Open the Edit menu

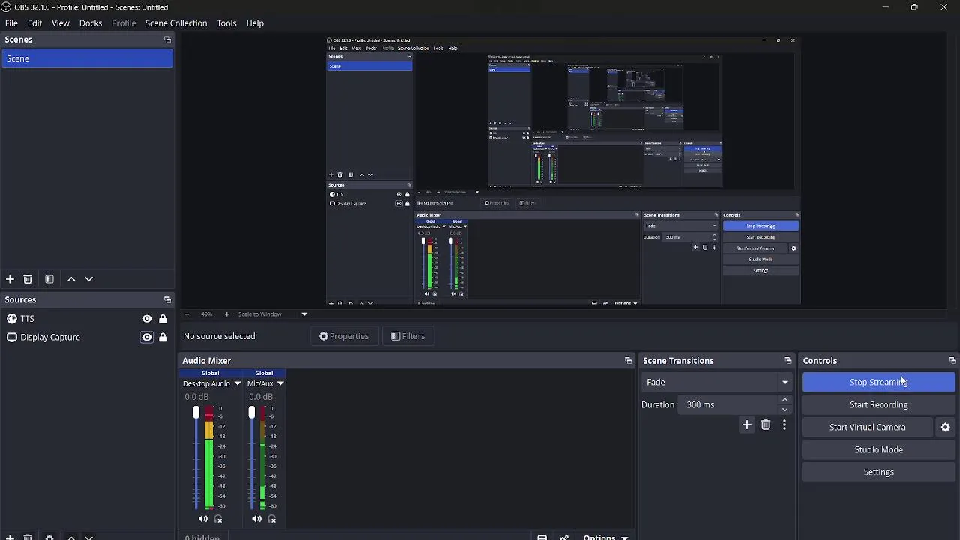tap(34, 23)
